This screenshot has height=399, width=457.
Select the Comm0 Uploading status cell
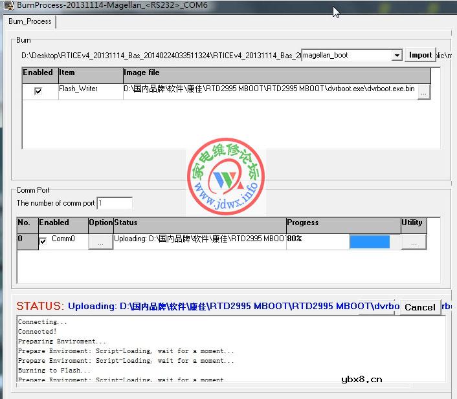point(199,239)
